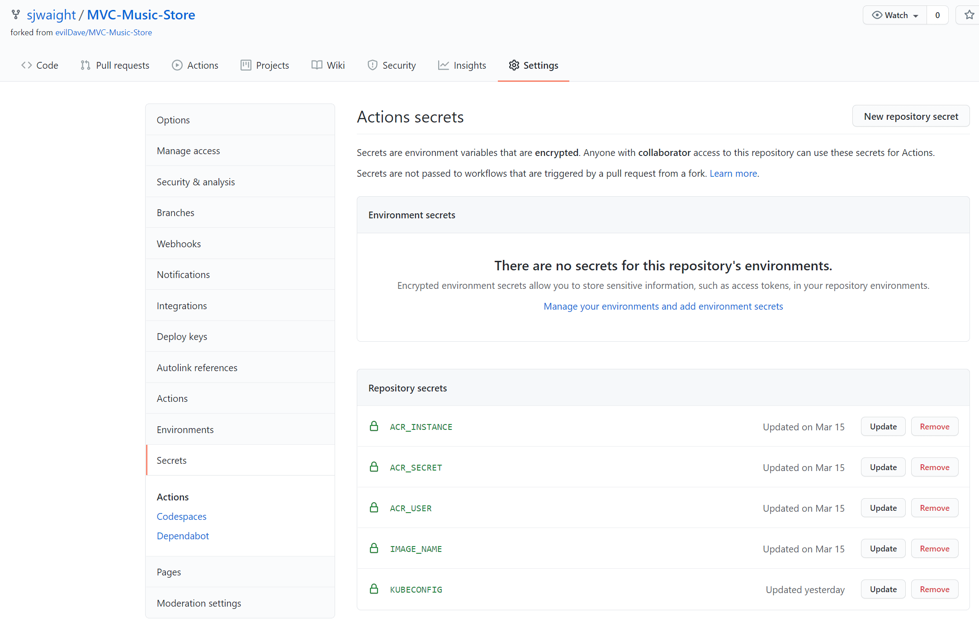Update the IMAGE_NAME secret
The height and width of the screenshot is (622, 979).
coord(883,548)
